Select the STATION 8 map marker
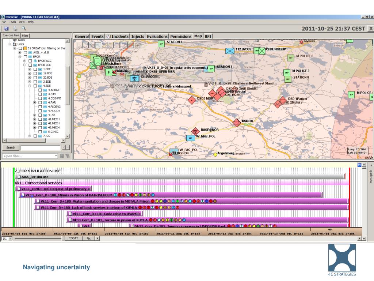The image size is (374, 281). click(x=288, y=79)
